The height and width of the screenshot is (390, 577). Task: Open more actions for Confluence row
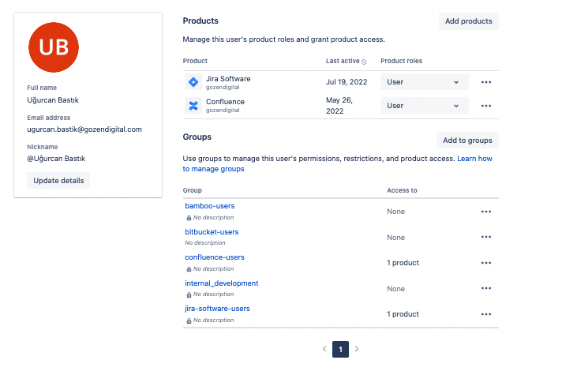pos(486,106)
